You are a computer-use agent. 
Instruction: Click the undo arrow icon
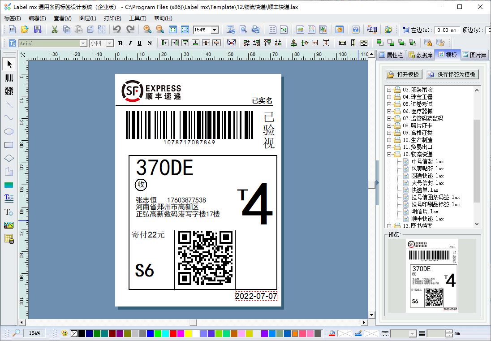tap(117, 30)
